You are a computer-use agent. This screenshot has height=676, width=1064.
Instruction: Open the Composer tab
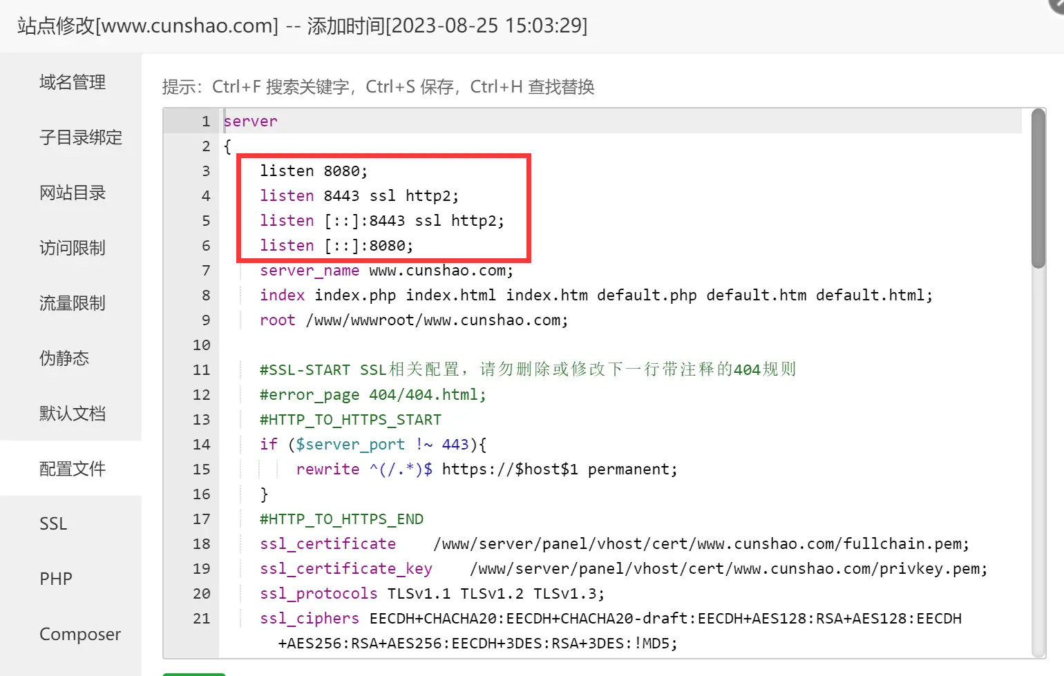point(79,634)
